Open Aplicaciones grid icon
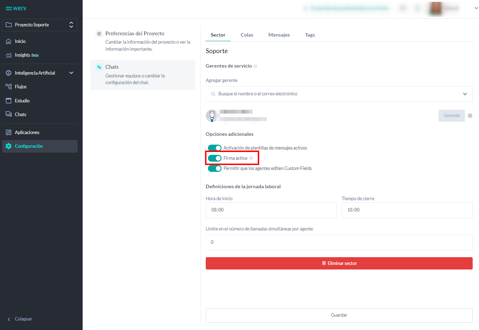Image resolution: width=479 pixels, height=330 pixels. click(x=9, y=132)
